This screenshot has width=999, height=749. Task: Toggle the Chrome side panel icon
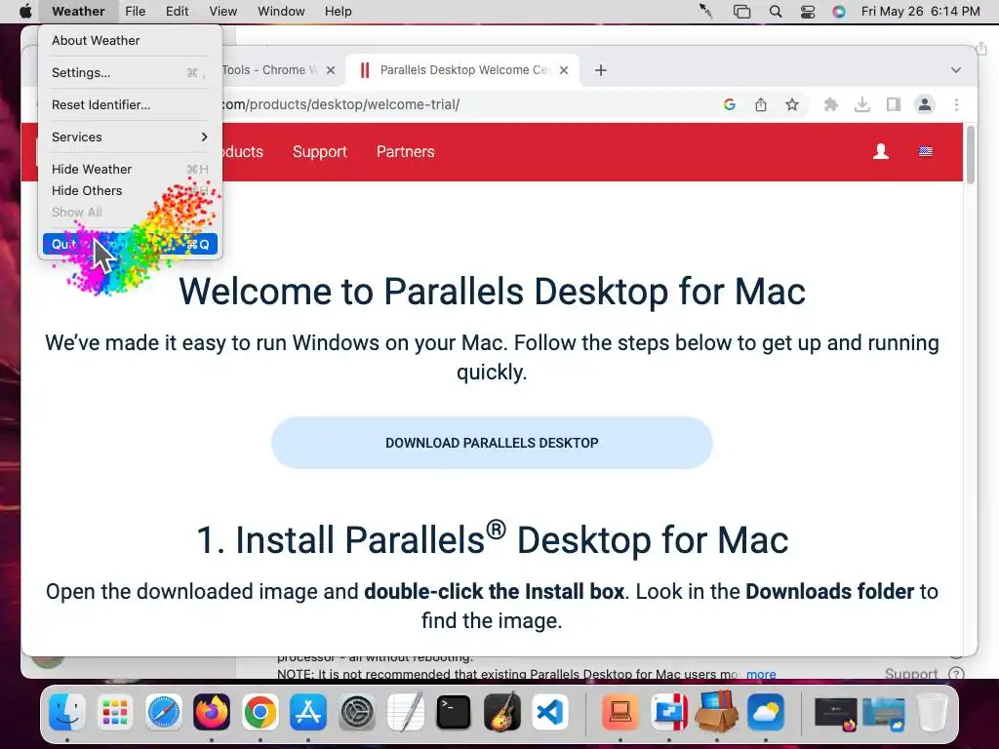point(894,104)
